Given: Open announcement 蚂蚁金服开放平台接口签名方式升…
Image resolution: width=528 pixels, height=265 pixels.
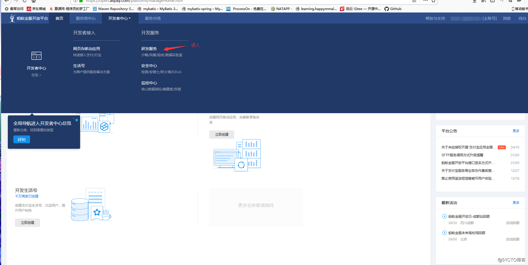Looking at the screenshot, I should (468, 163).
